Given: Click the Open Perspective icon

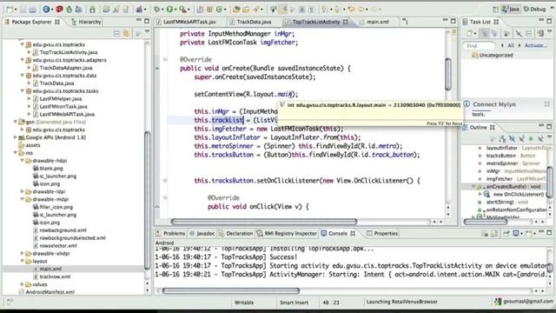Looking at the screenshot, I should [x=495, y=10].
